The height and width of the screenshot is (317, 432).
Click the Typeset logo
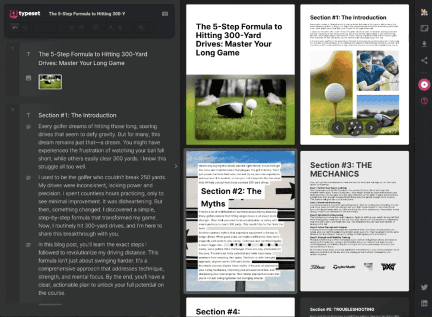pyautogui.click(x=24, y=13)
